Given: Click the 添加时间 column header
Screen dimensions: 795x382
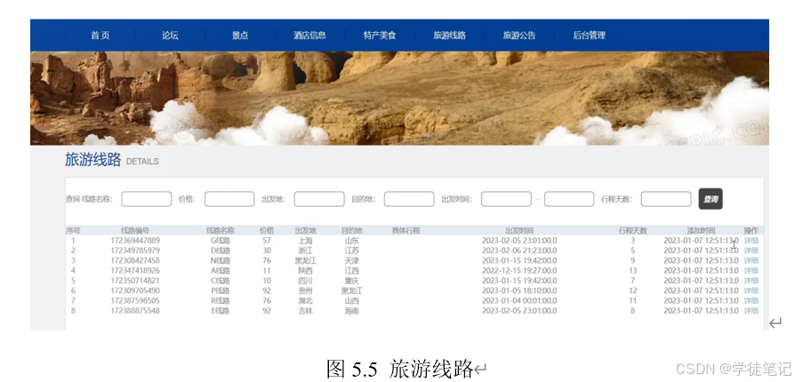Looking at the screenshot, I should pyautogui.click(x=702, y=230).
